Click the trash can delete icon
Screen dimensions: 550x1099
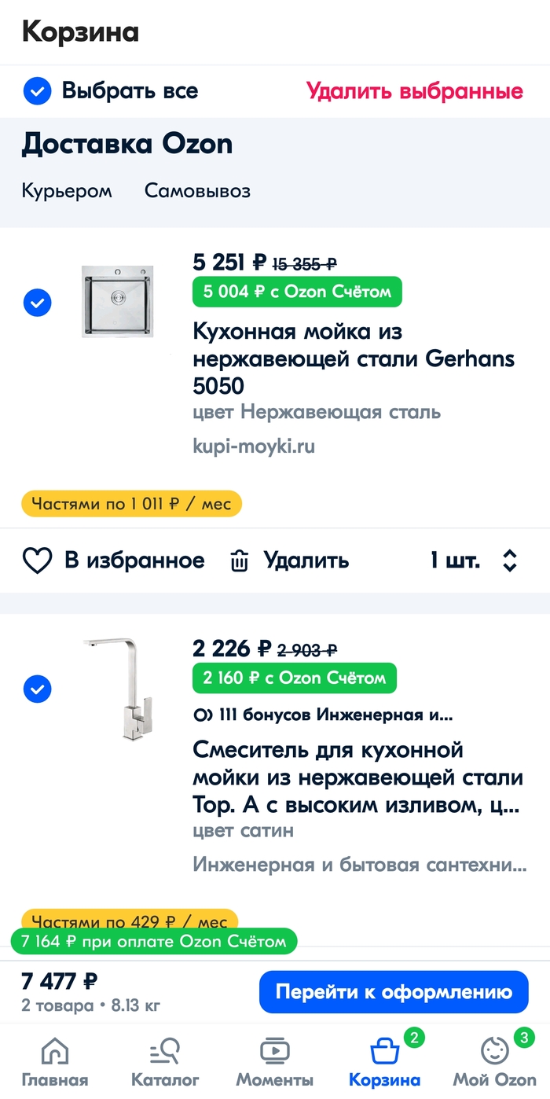coord(239,561)
